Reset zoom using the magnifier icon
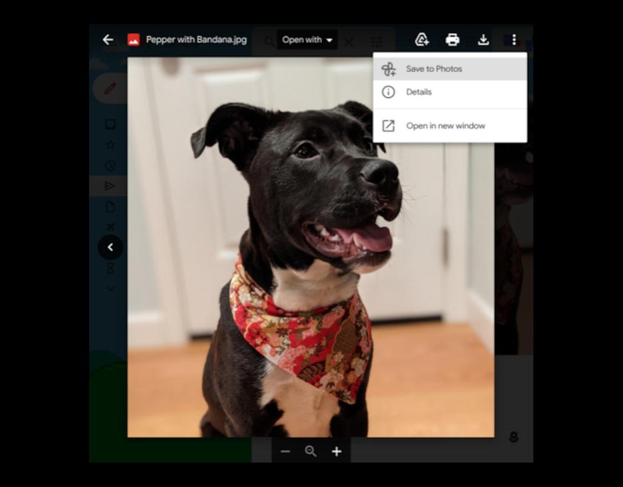This screenshot has height=487, width=623. click(310, 451)
